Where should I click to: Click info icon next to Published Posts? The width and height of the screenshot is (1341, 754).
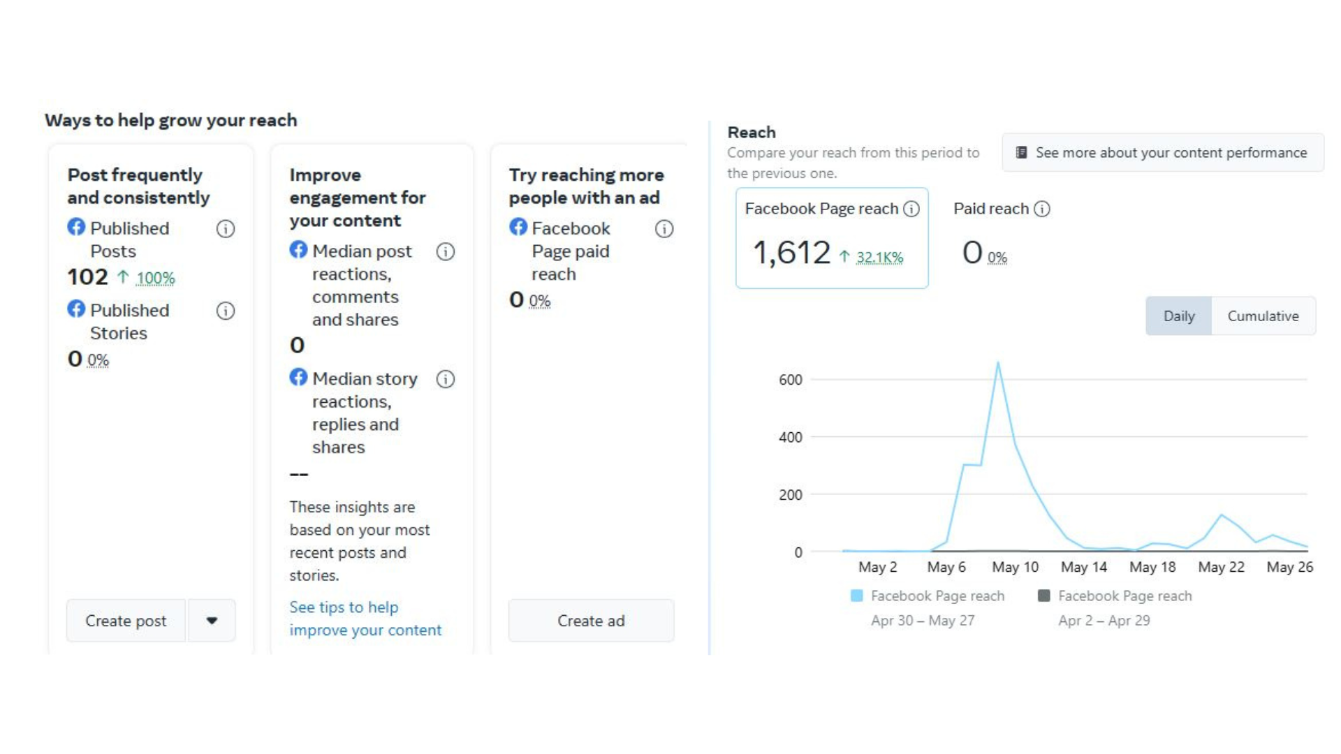pos(225,229)
